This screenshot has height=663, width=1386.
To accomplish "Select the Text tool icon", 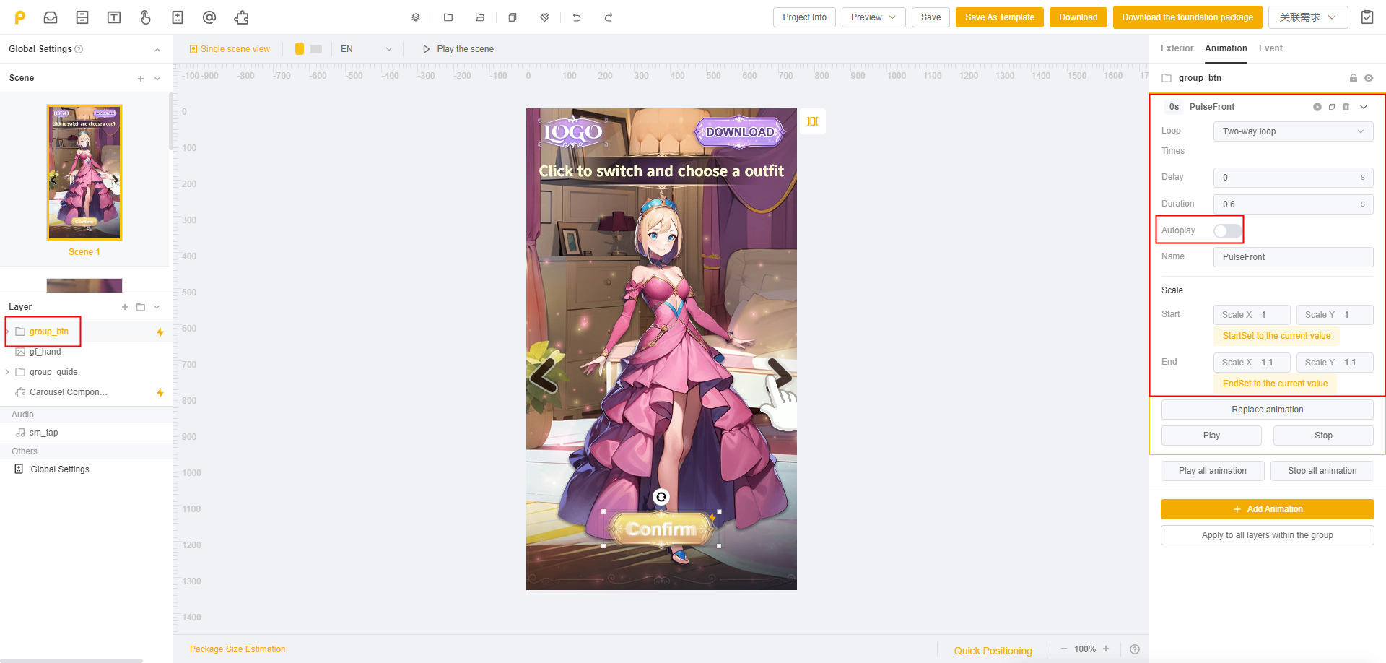I will pyautogui.click(x=114, y=17).
